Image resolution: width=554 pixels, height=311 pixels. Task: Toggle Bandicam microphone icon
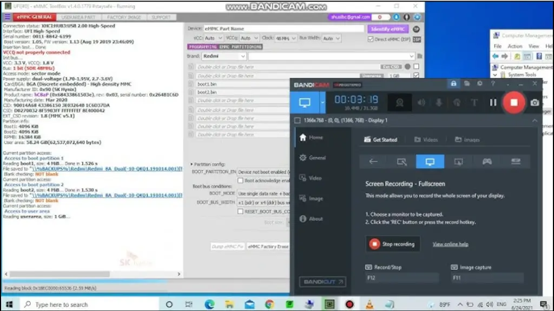click(x=439, y=103)
